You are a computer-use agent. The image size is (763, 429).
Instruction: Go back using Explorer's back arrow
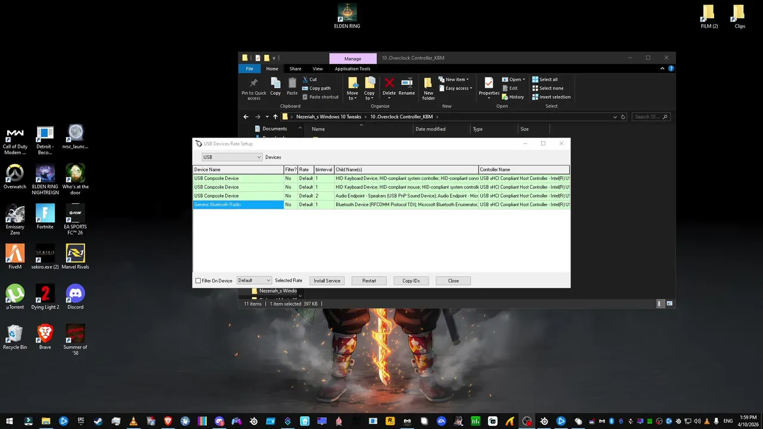pos(246,117)
